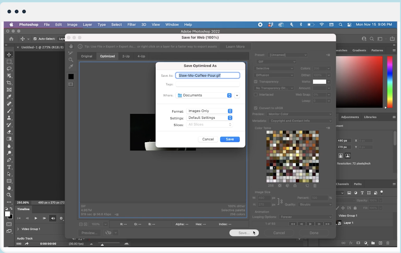Open Wi-Fi status in menu bar
This screenshot has height=253, width=401.
[322, 25]
